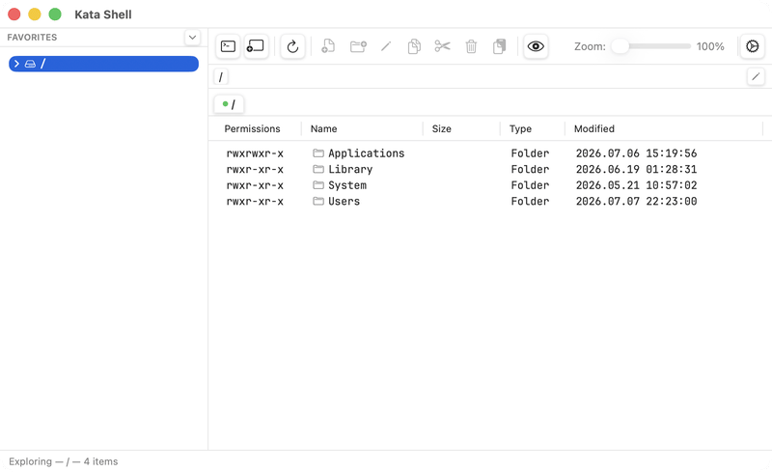
Task: Click the new file icon
Action: pyautogui.click(x=328, y=46)
